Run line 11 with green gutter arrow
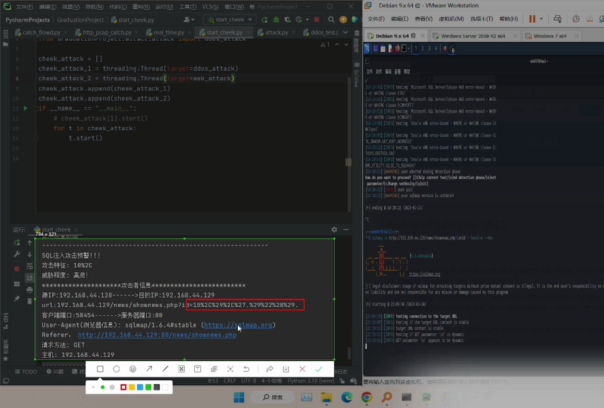This screenshot has height=408, width=604. click(x=25, y=108)
